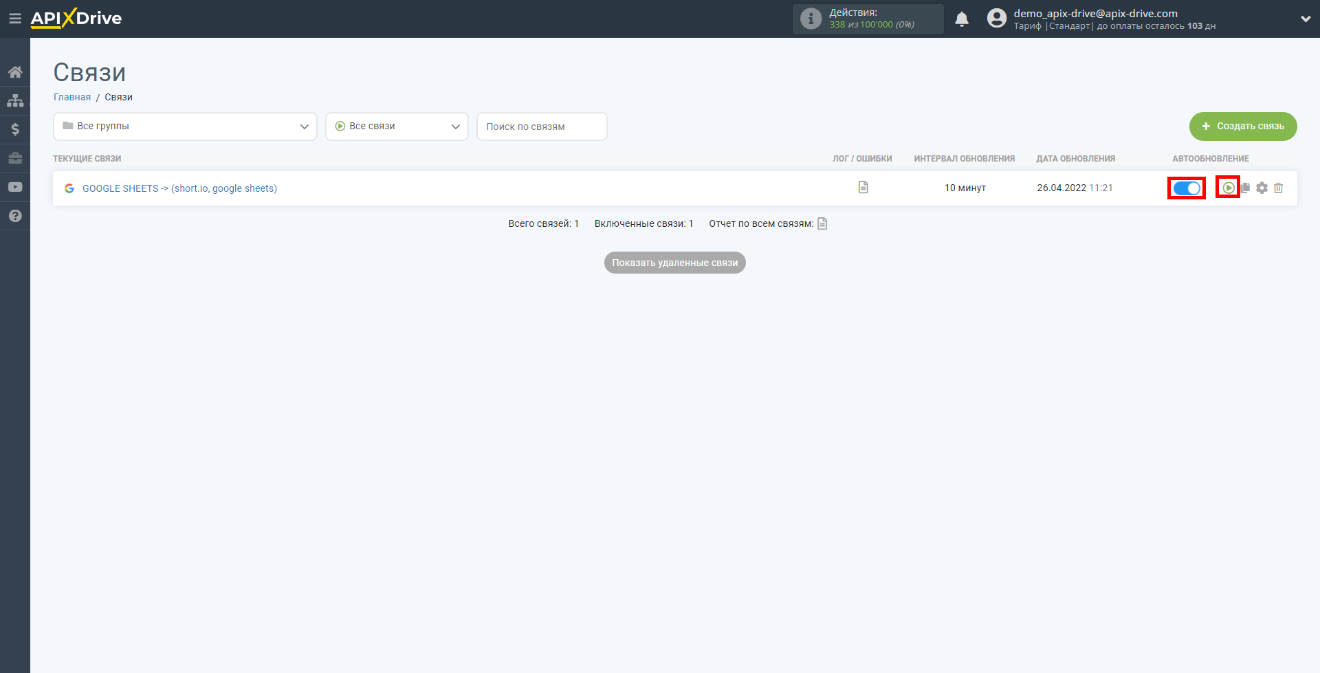Toggle auto-update for Google Sheets connection
This screenshot has height=673, width=1320.
click(1187, 188)
